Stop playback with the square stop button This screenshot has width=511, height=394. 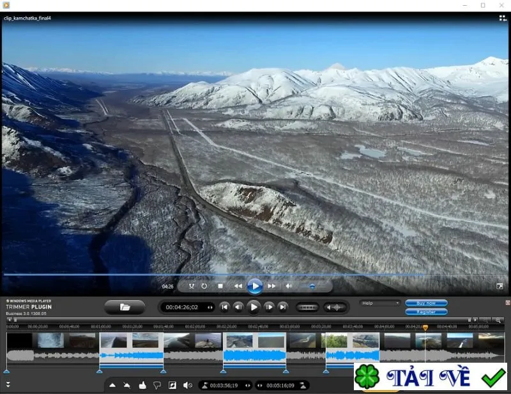220,286
